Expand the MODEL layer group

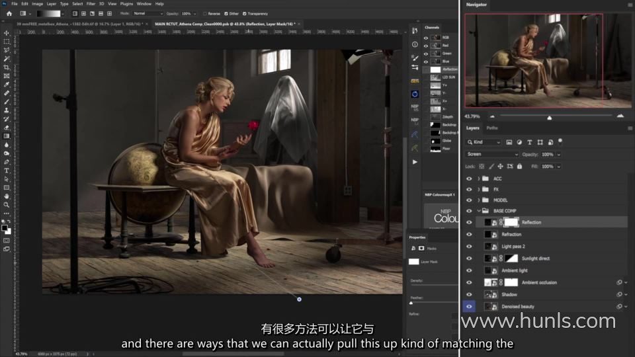pyautogui.click(x=478, y=200)
